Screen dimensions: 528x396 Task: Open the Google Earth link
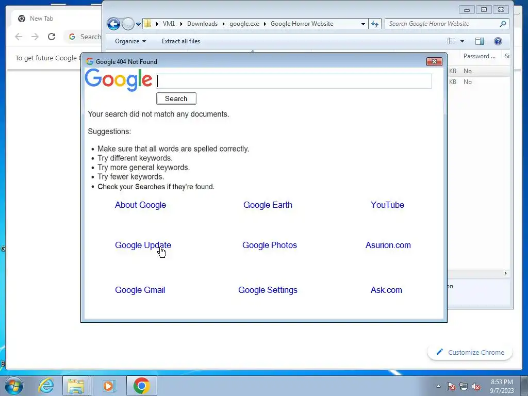click(268, 205)
